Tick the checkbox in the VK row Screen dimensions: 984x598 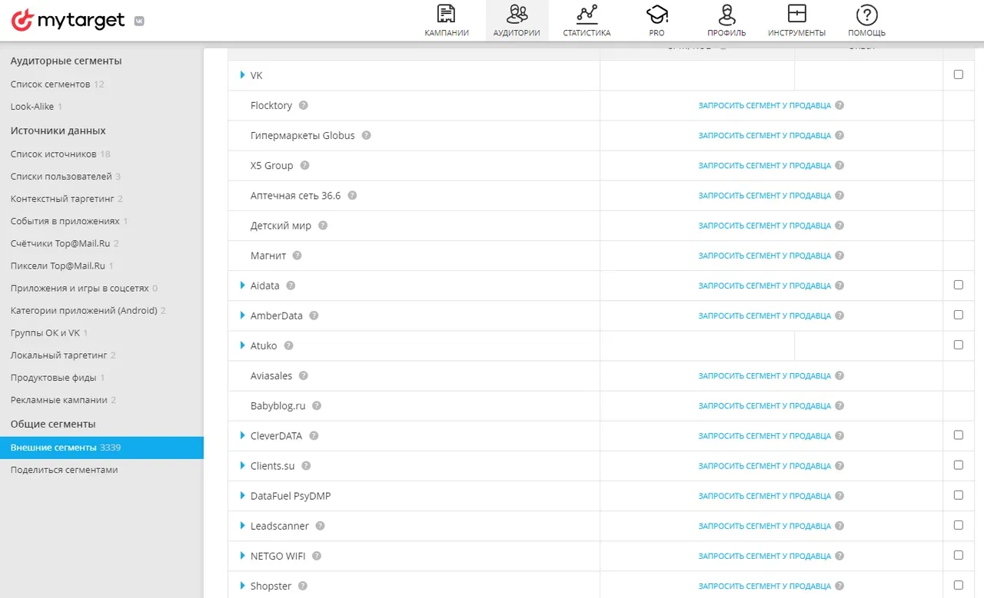point(958,75)
